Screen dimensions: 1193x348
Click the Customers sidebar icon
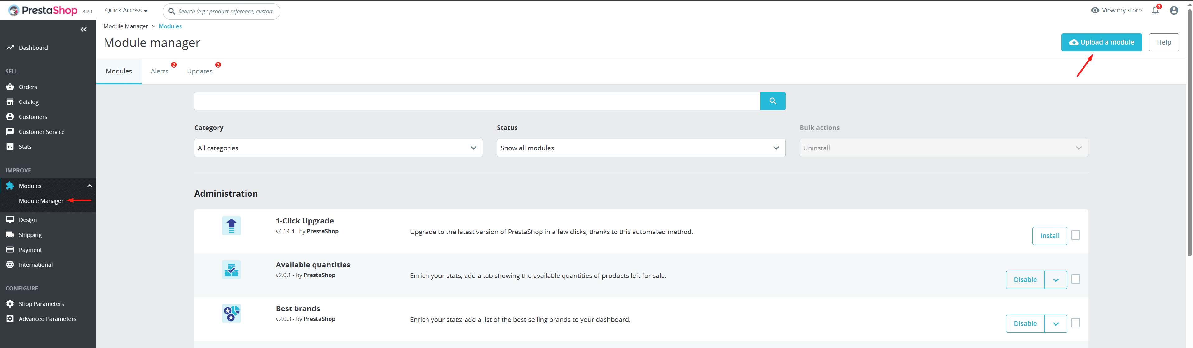[x=10, y=116]
